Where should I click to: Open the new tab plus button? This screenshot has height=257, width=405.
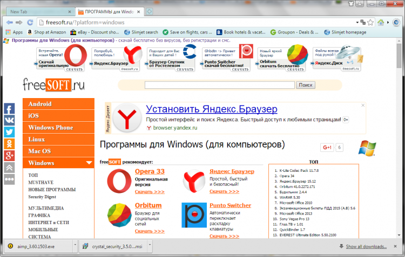149,11
